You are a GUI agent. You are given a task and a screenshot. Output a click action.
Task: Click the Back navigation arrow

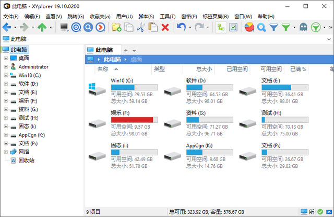click(x=7, y=27)
